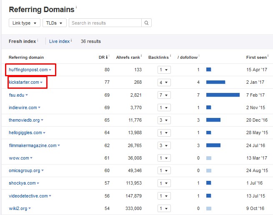The width and height of the screenshot is (273, 215).
Task: Open the indiewire.com domain link
Action: coord(23,107)
